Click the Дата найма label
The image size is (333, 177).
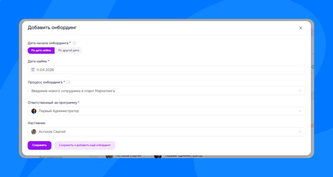(x=37, y=61)
